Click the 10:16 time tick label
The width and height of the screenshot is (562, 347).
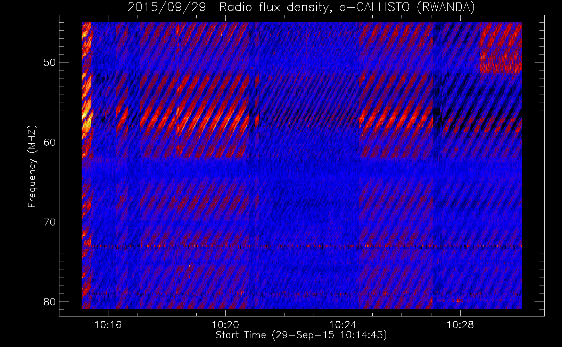(x=108, y=325)
